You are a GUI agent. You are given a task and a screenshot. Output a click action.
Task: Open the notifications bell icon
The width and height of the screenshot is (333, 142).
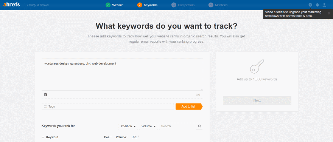pyautogui.click(x=317, y=5)
